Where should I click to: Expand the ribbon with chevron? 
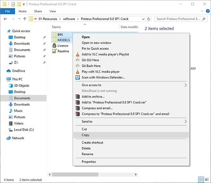pos(202,11)
